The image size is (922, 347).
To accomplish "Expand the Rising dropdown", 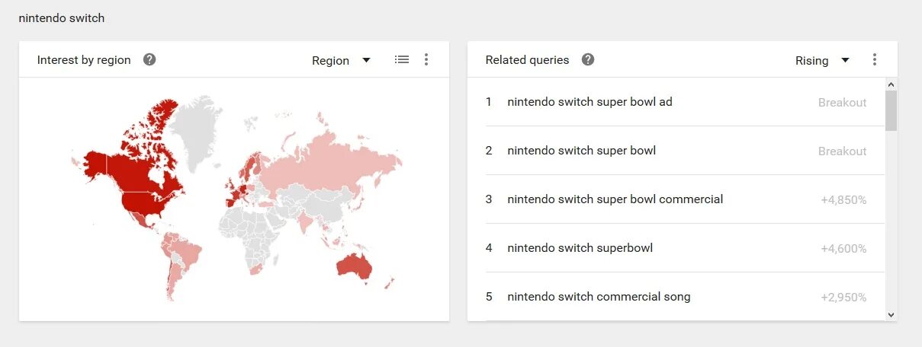I will 822,60.
